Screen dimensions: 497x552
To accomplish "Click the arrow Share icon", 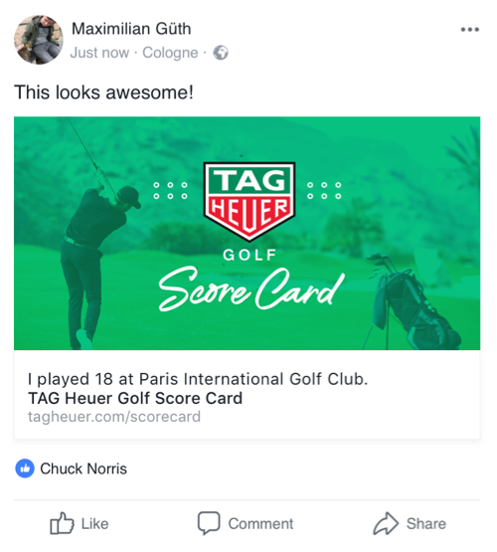I will point(386,523).
